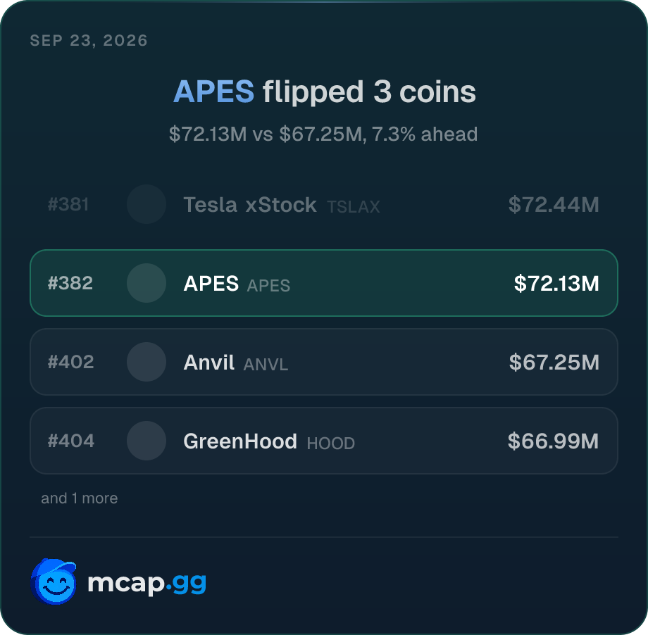Select the highlighted APES row
This screenshot has width=648, height=635.
tap(324, 283)
